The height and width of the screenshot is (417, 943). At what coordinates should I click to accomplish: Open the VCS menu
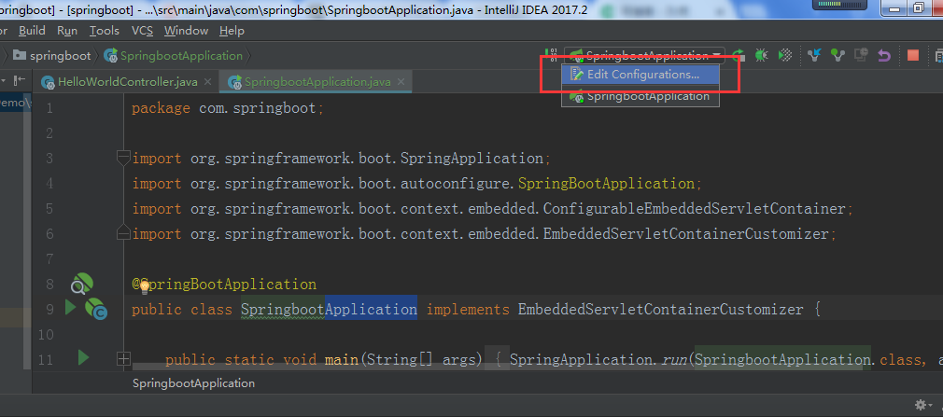point(142,31)
